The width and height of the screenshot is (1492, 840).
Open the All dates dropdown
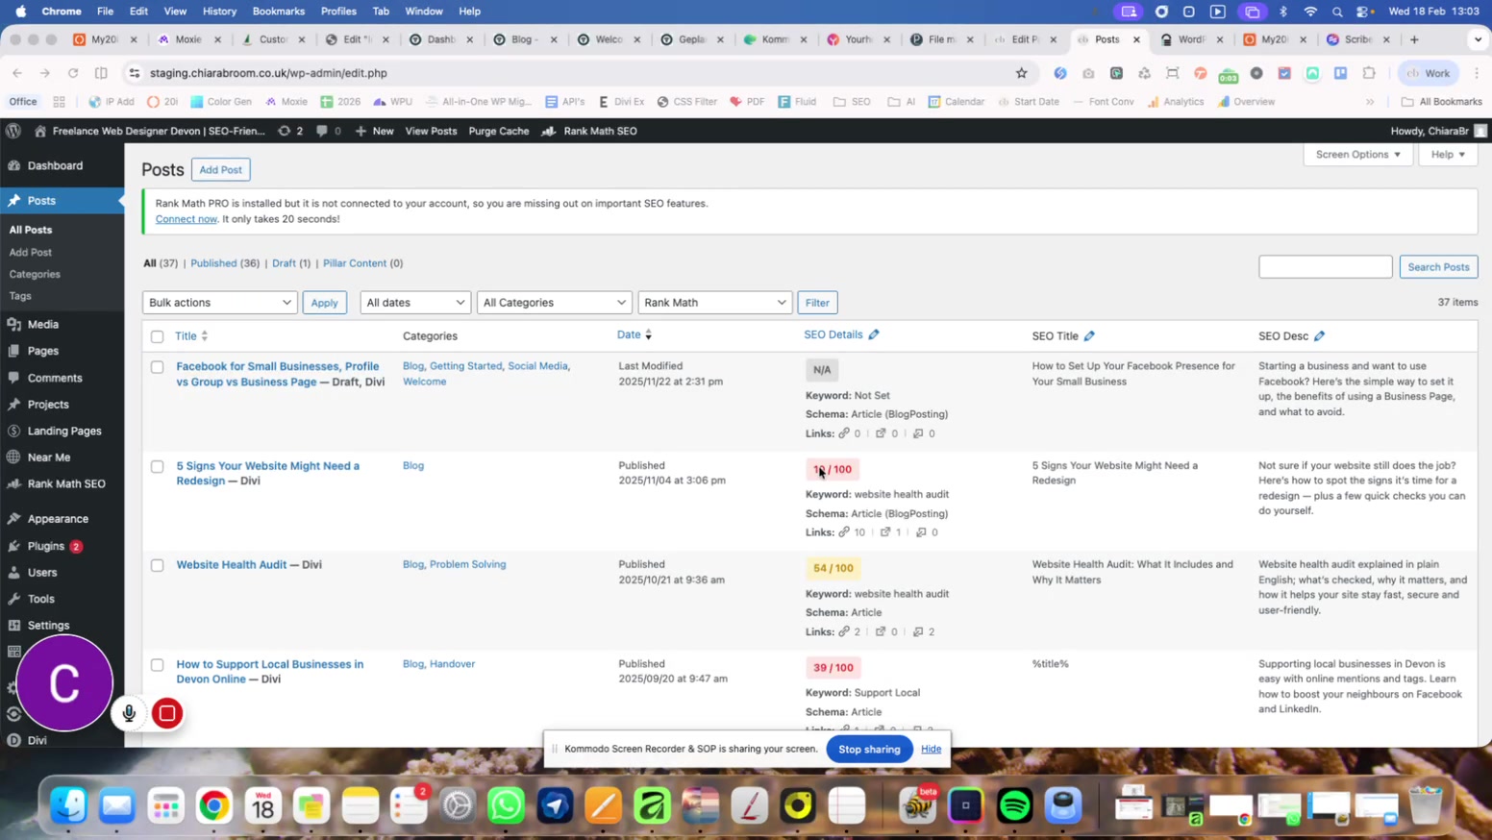(x=415, y=303)
